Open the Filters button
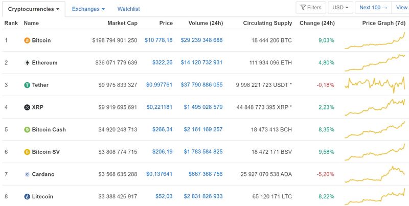409x206 pixels. (311, 8)
